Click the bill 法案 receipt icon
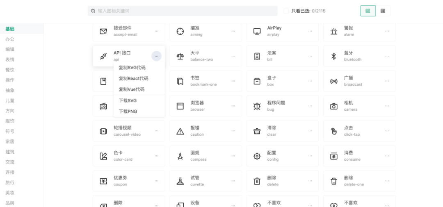Screen dimensions: 443x207 click(257, 56)
